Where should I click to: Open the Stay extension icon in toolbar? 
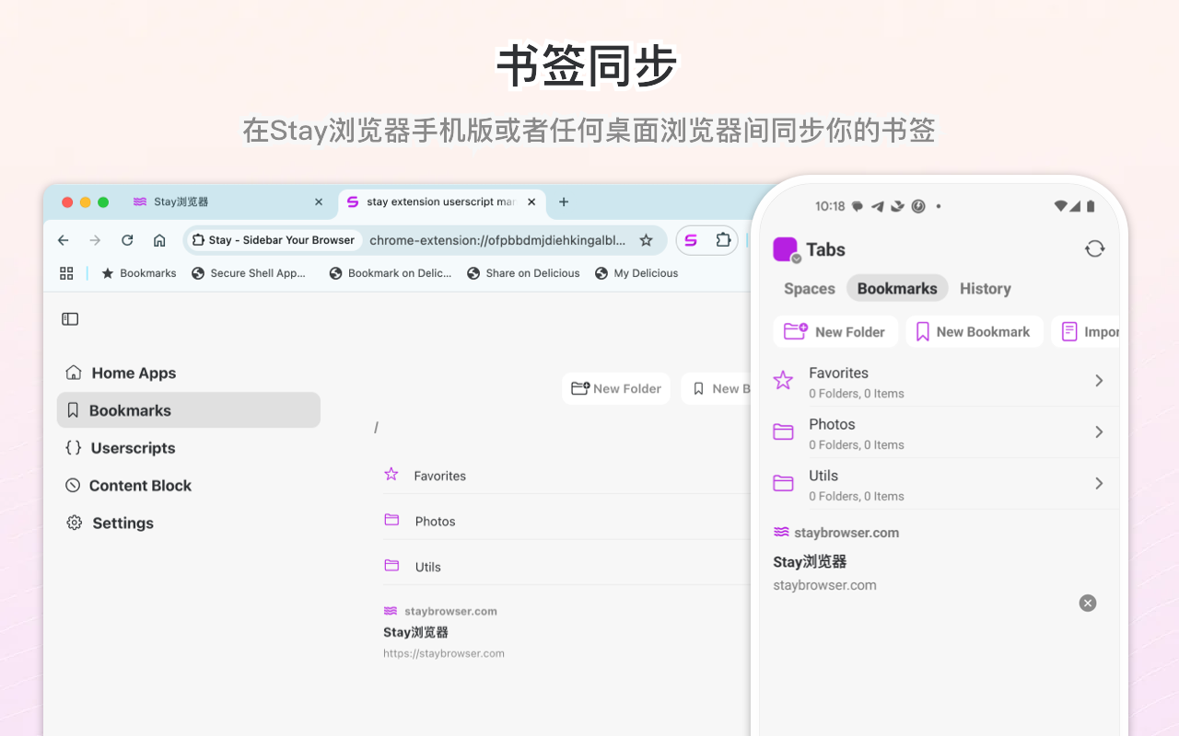pyautogui.click(x=691, y=240)
